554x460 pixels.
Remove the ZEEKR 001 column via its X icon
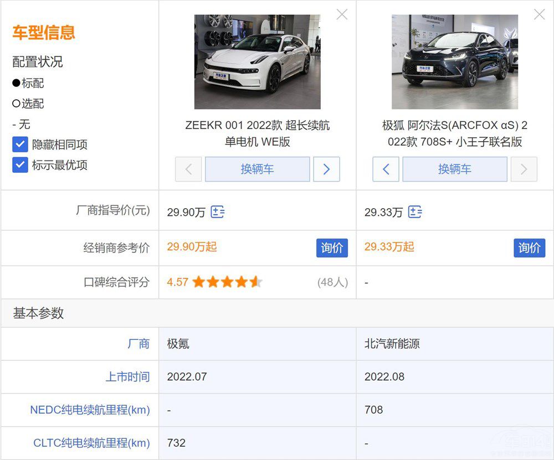tap(342, 15)
